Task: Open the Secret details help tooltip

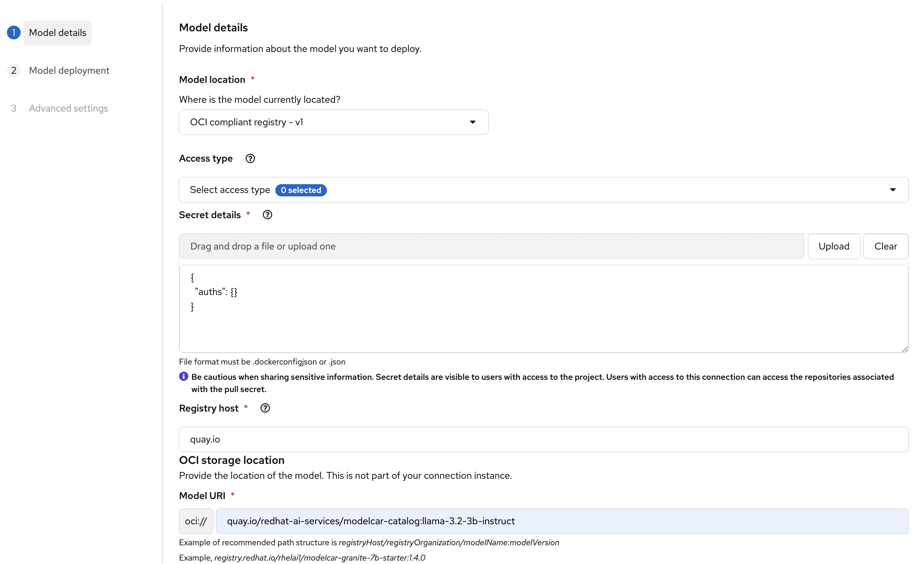Action: click(x=267, y=214)
